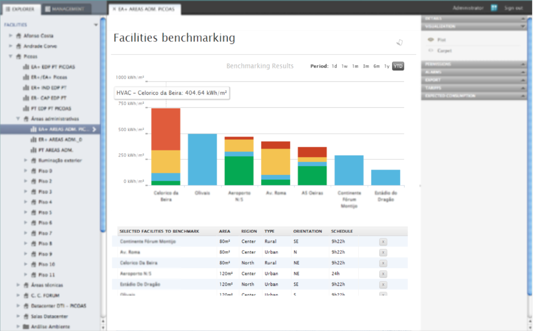The image size is (533, 331).
Task: Set period to 1w
Action: click(345, 66)
